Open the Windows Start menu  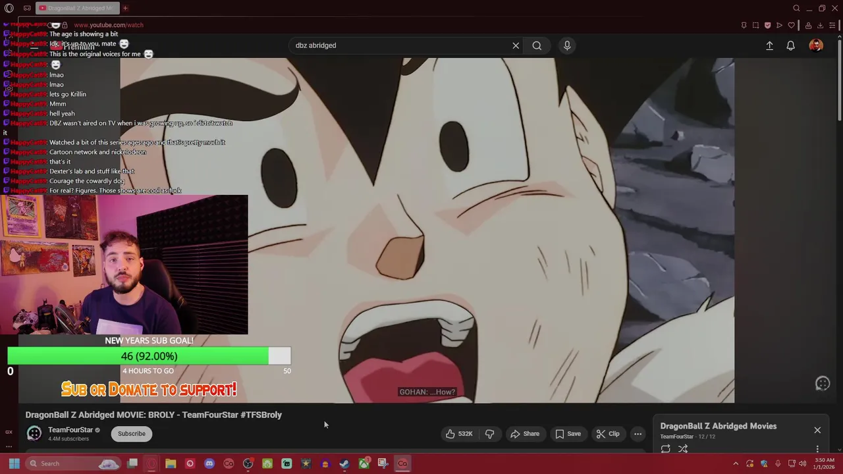click(x=14, y=463)
